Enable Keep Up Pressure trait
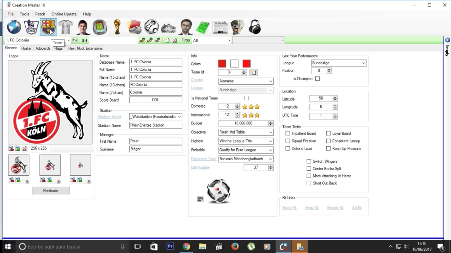Image resolution: width=451 pixels, height=253 pixels. [x=328, y=148]
